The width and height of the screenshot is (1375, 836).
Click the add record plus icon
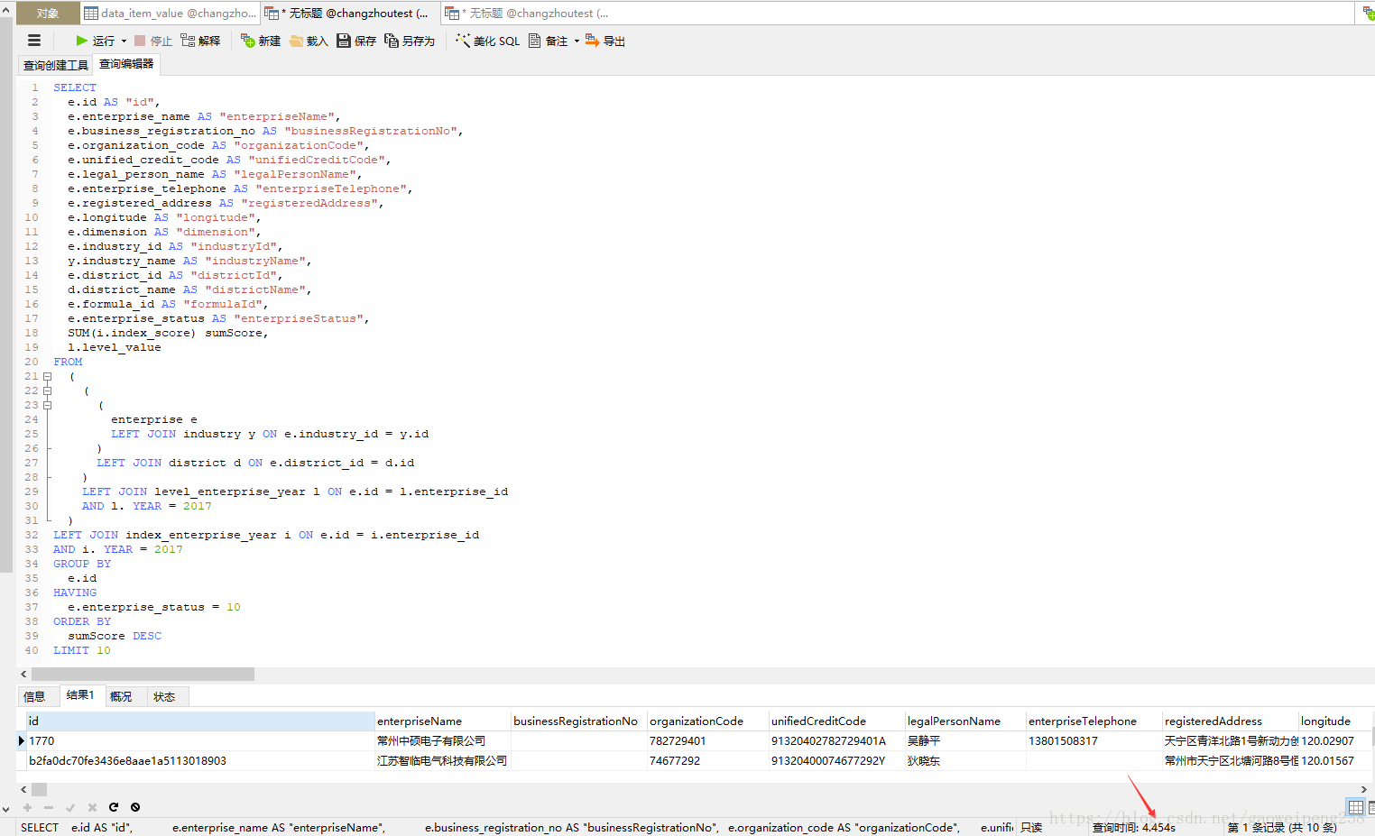tap(27, 807)
